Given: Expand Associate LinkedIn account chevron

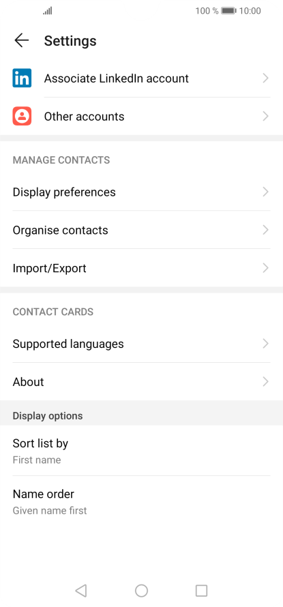Looking at the screenshot, I should [x=265, y=78].
